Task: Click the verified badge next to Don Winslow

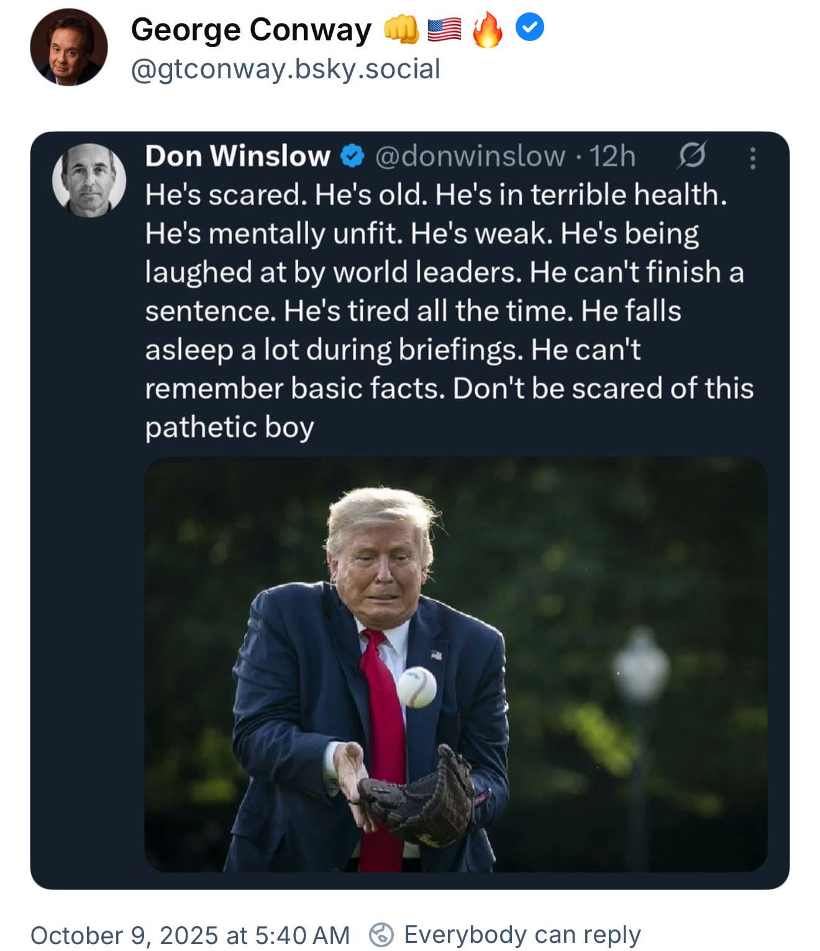Action: tap(352, 157)
